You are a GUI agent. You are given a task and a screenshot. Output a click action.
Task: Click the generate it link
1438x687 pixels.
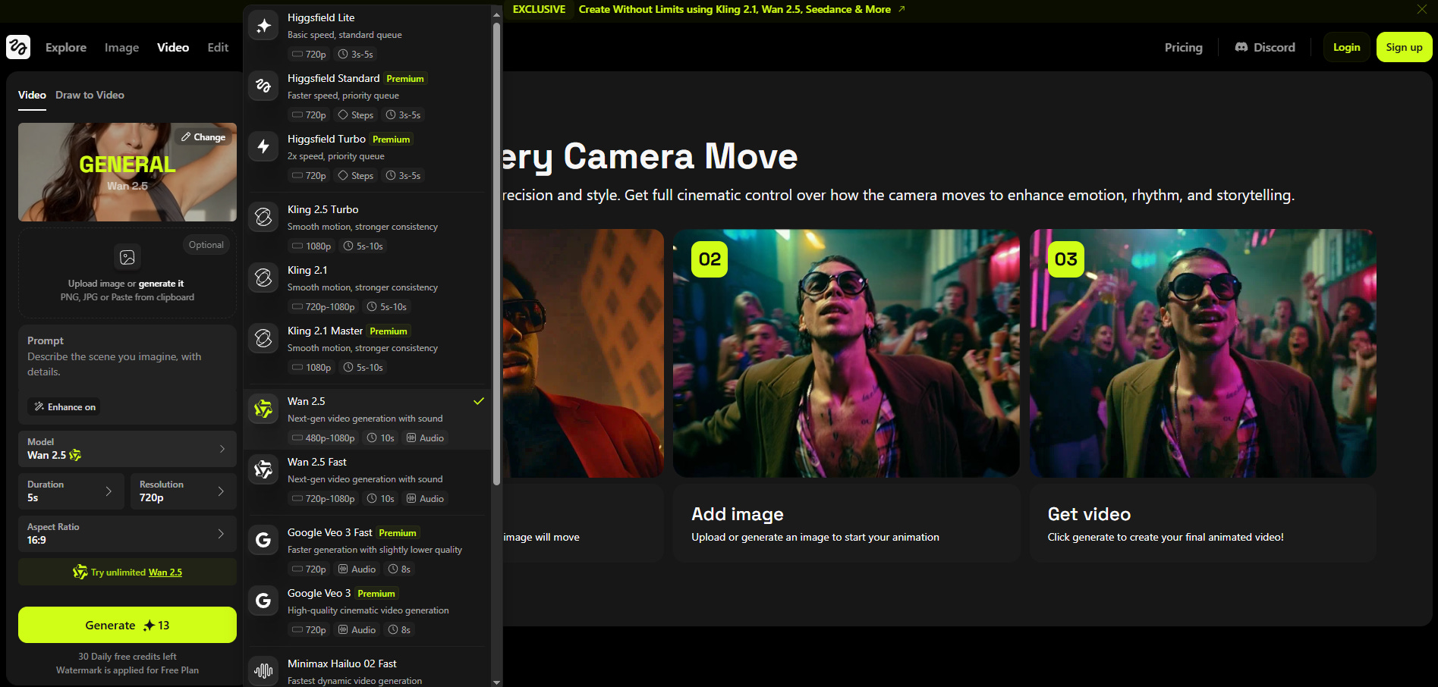pyautogui.click(x=161, y=284)
